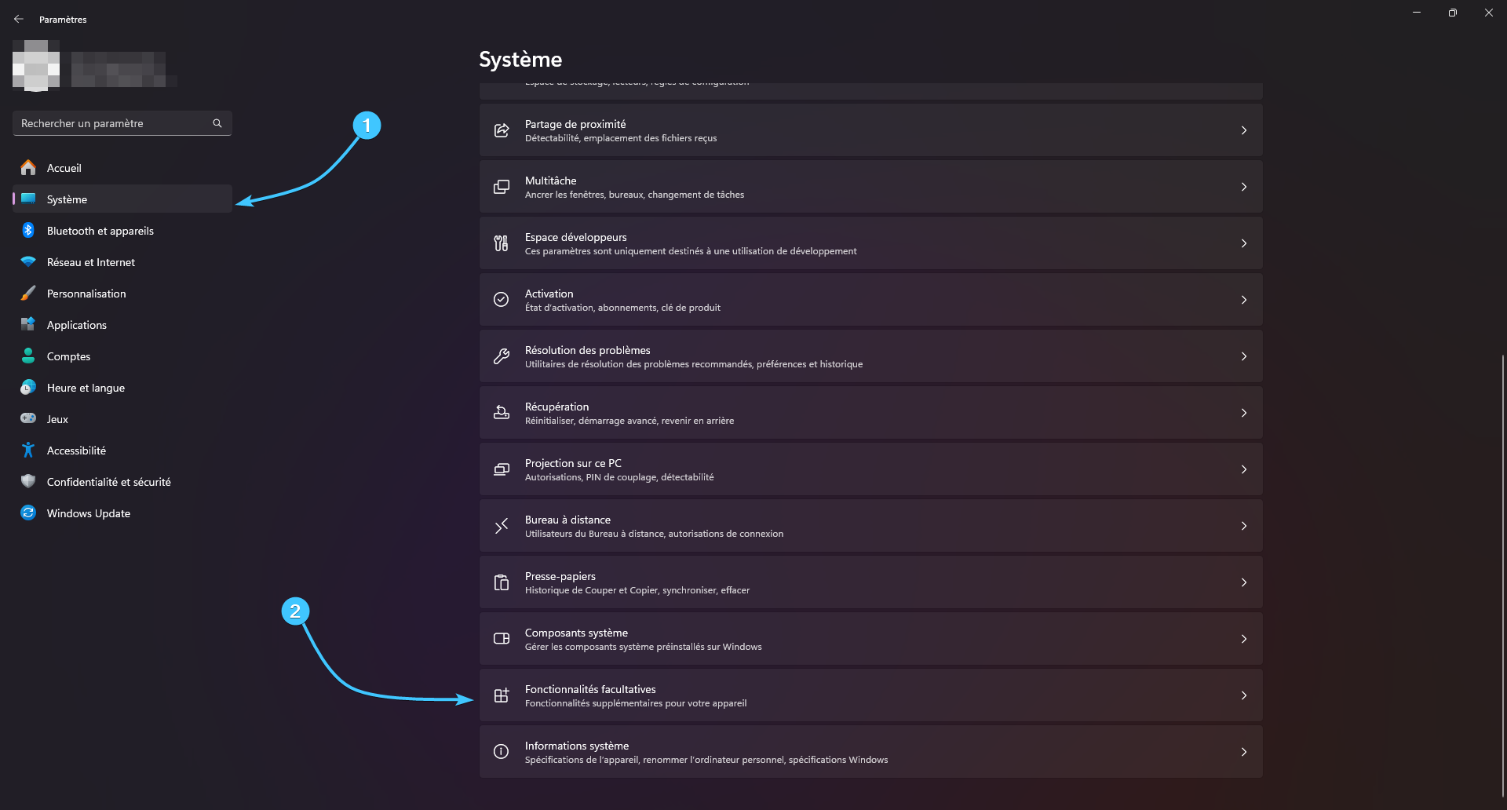
Task: Click the Heure et langue globe icon
Action: point(28,387)
